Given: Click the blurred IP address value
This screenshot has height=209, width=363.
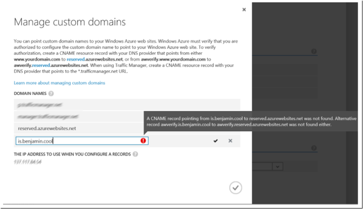Looking at the screenshot, I should tap(28, 162).
